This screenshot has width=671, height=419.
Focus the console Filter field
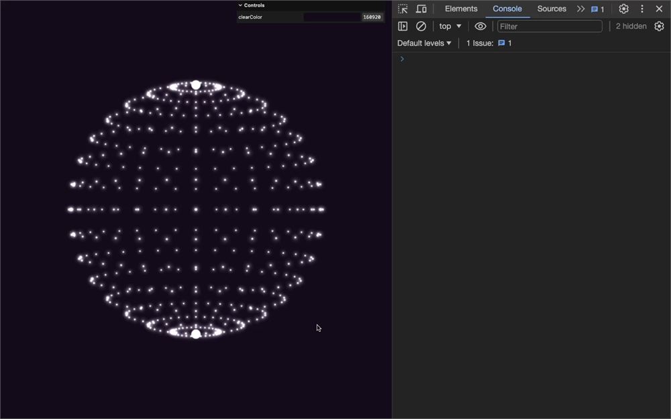tap(550, 27)
